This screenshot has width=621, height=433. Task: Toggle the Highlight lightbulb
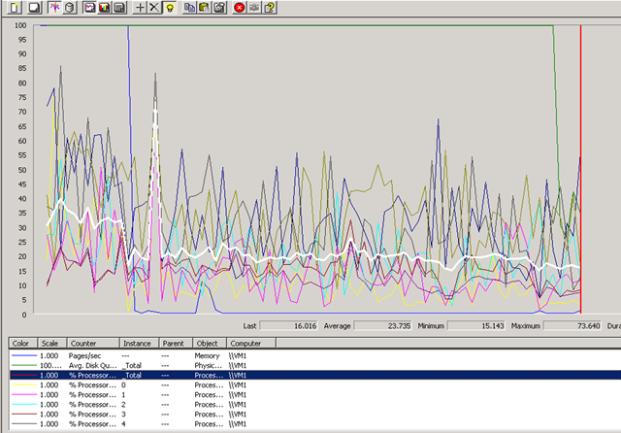(x=169, y=8)
